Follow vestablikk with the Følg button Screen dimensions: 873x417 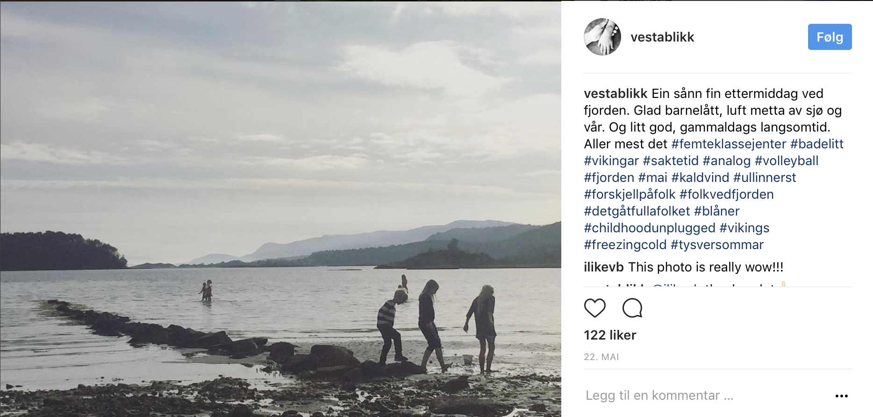830,37
